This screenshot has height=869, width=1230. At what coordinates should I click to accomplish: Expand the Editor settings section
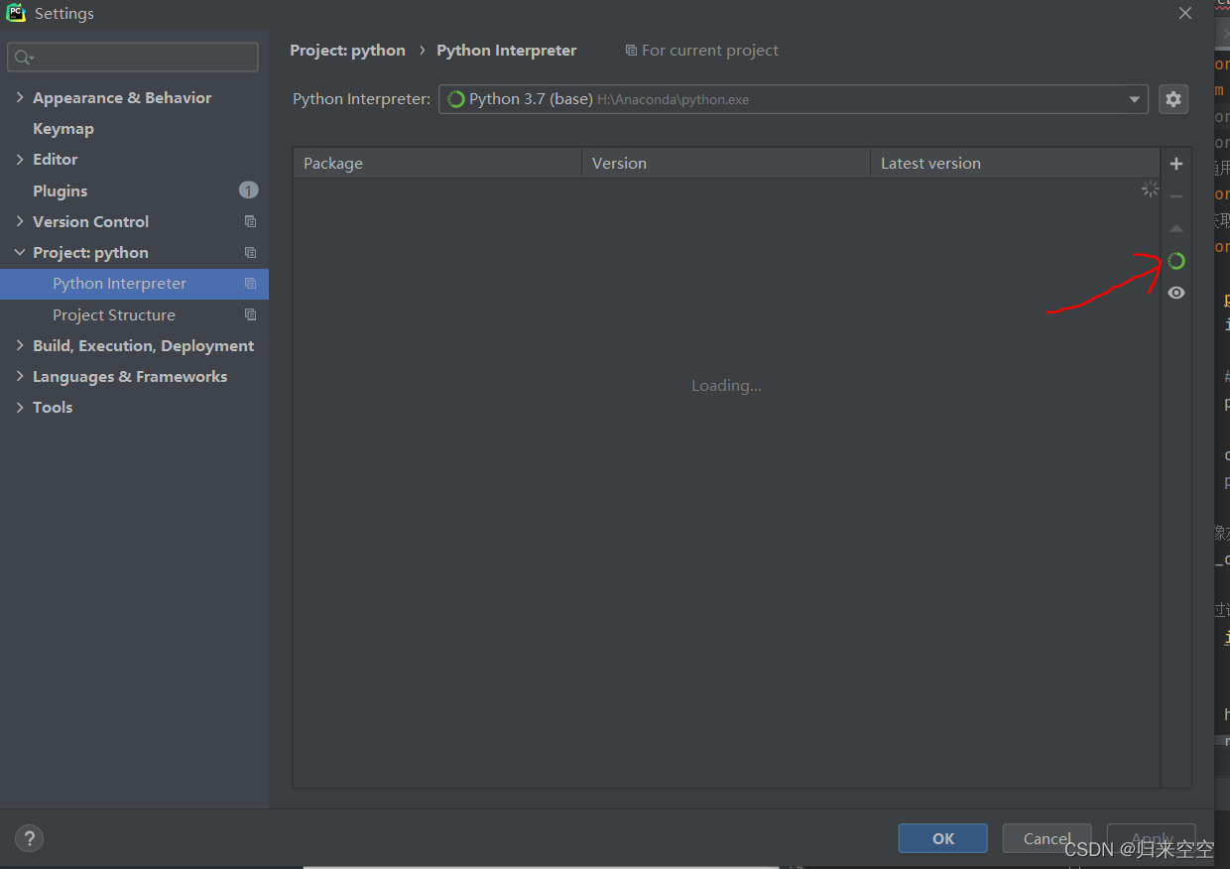[x=20, y=159]
